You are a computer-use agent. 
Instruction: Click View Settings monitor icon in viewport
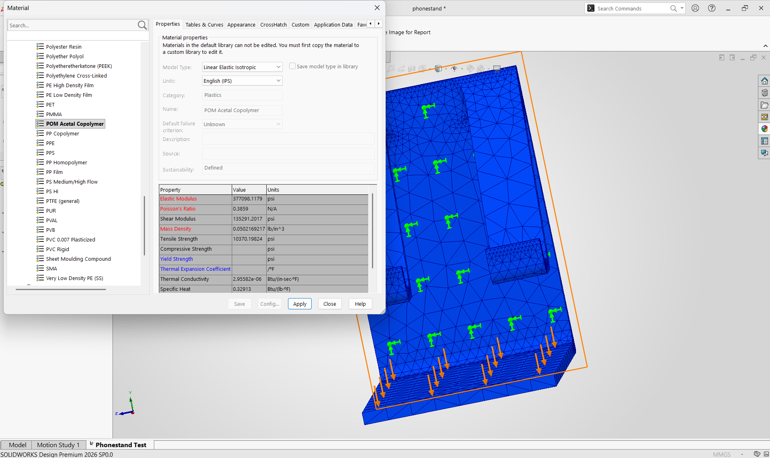497,69
